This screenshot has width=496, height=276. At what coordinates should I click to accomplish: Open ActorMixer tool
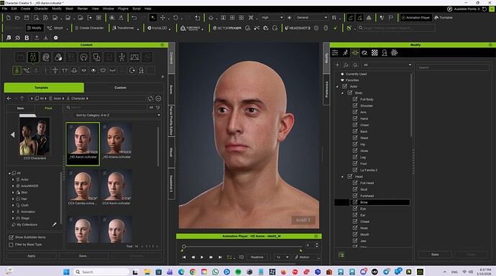pyautogui.click(x=227, y=28)
